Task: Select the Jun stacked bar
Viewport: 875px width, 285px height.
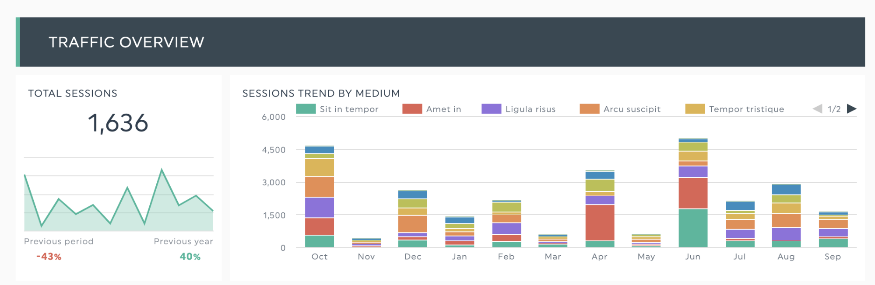Action: 693,193
